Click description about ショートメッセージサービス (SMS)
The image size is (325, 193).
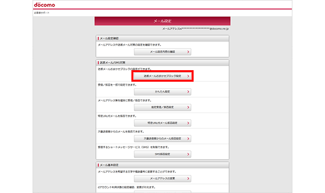[134, 147]
